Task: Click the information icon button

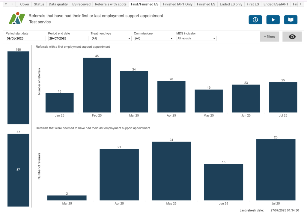Action: 255,20
